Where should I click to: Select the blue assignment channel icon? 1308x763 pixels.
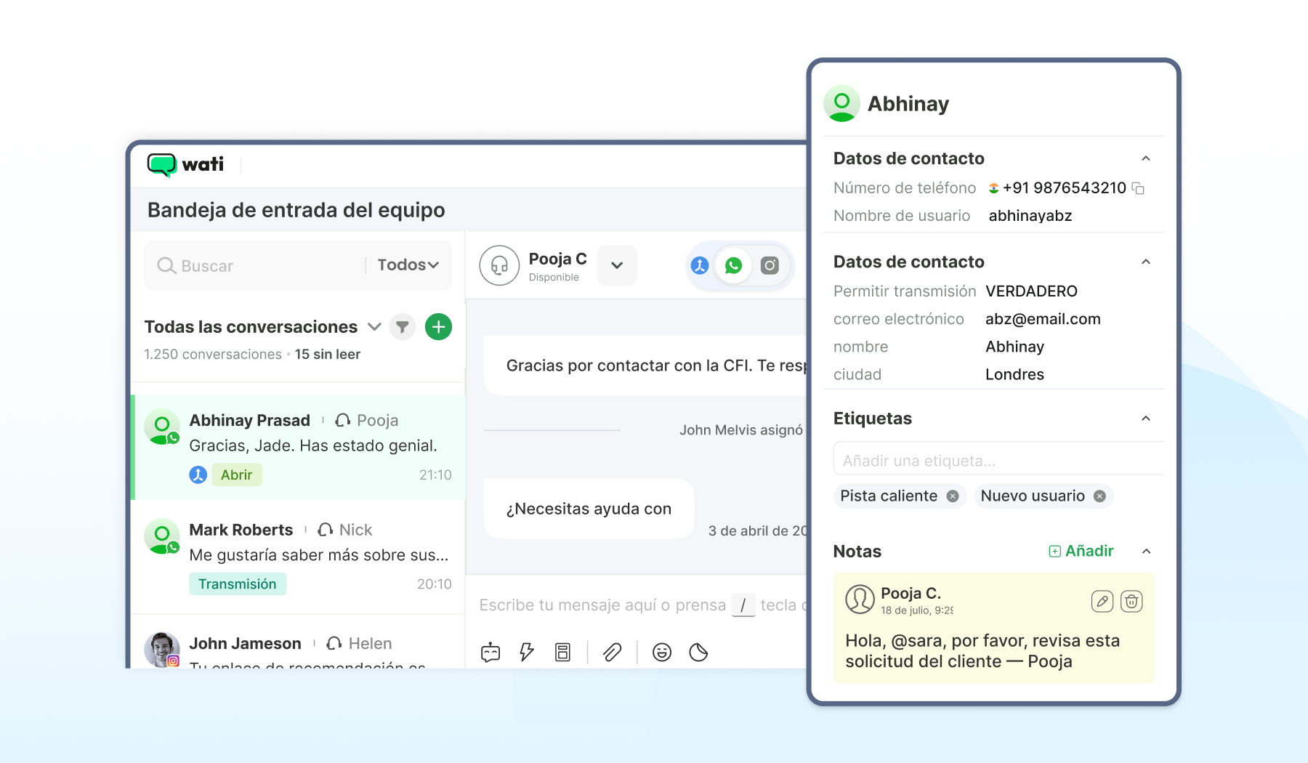[x=700, y=266]
